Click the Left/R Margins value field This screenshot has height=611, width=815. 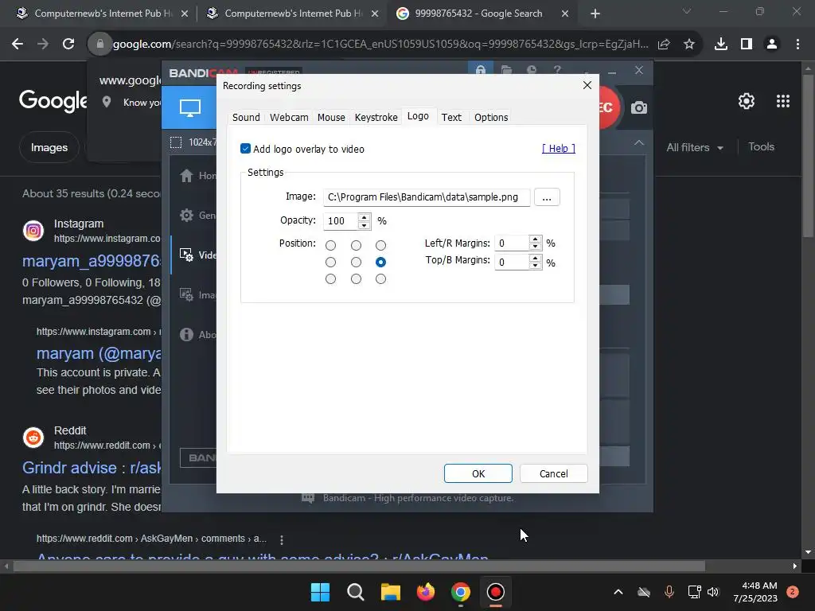[512, 243]
